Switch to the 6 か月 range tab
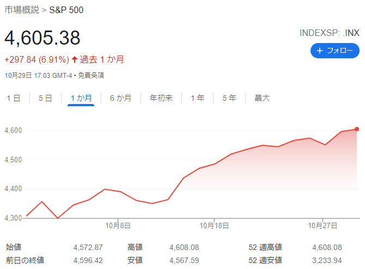 [x=120, y=98]
